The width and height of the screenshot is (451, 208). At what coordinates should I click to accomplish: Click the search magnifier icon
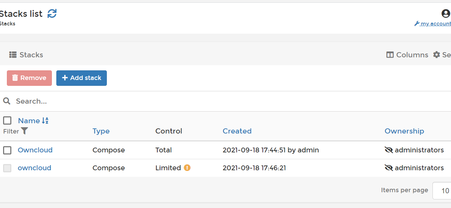tap(7, 101)
